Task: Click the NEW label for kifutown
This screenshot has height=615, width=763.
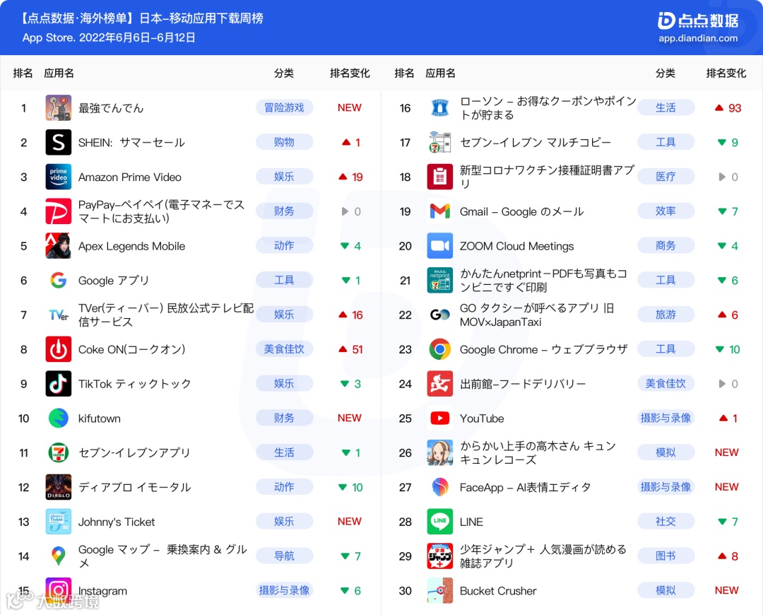Action: 350,418
